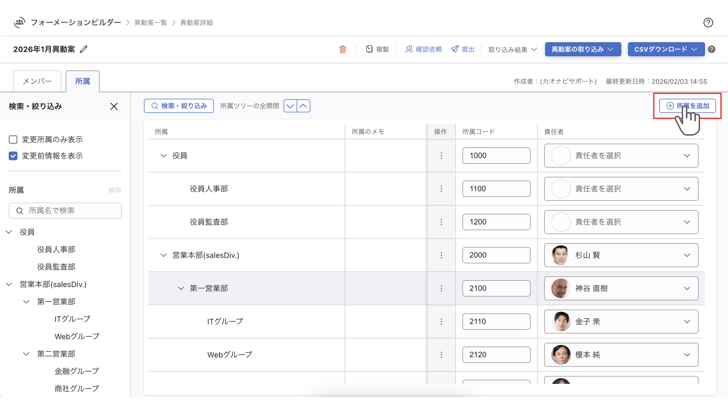Uncheck 変更前情報を表示 checkbox
The width and height of the screenshot is (728, 400).
[13, 156]
